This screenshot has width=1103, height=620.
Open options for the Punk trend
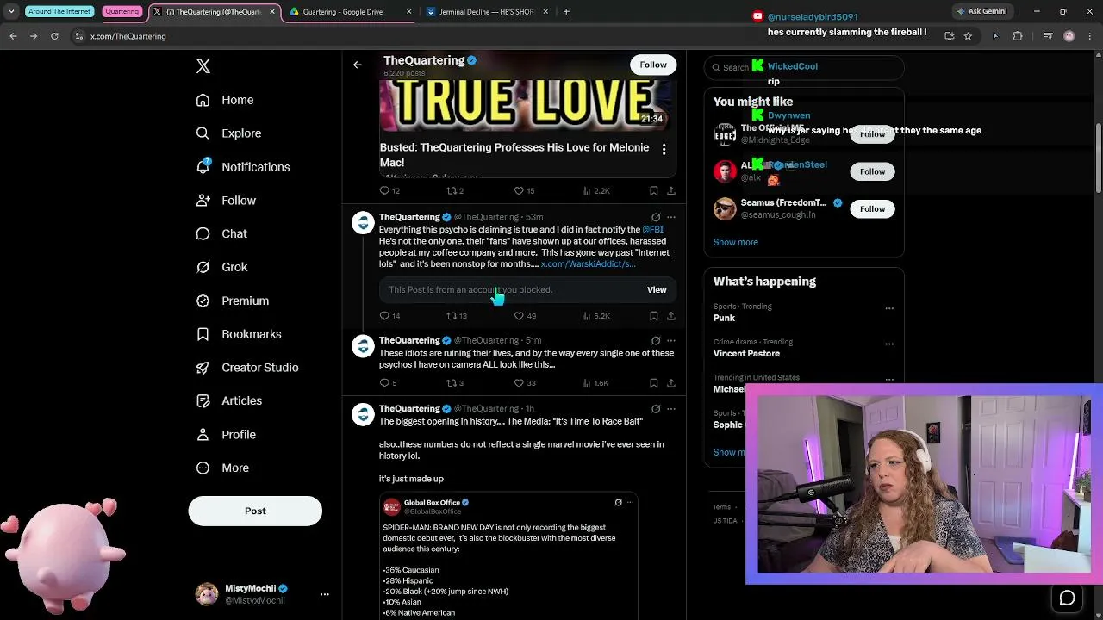[x=889, y=308]
